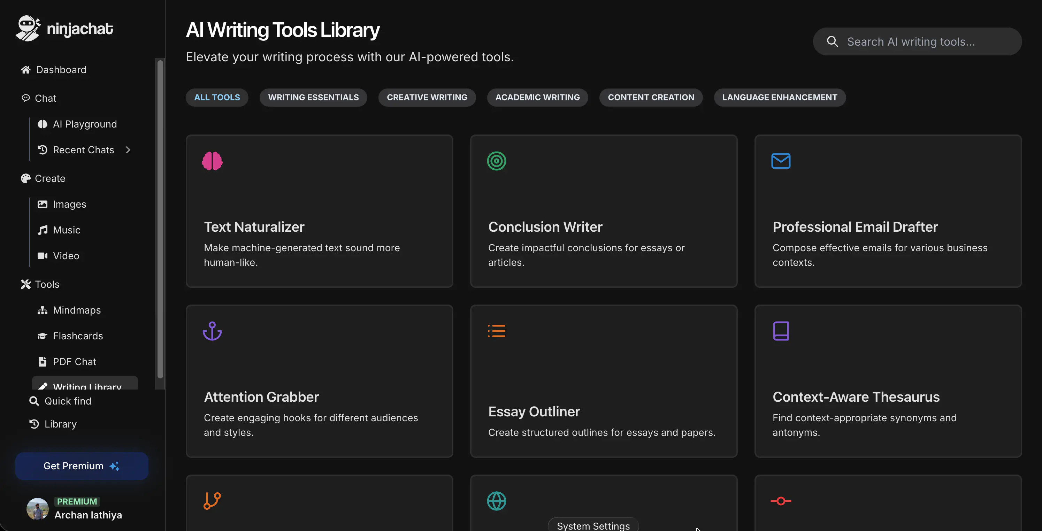
Task: Switch to Language Enhancement category
Action: coord(780,98)
